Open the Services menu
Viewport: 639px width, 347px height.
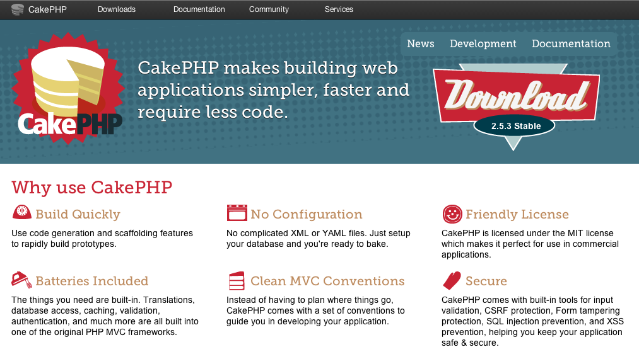[339, 9]
